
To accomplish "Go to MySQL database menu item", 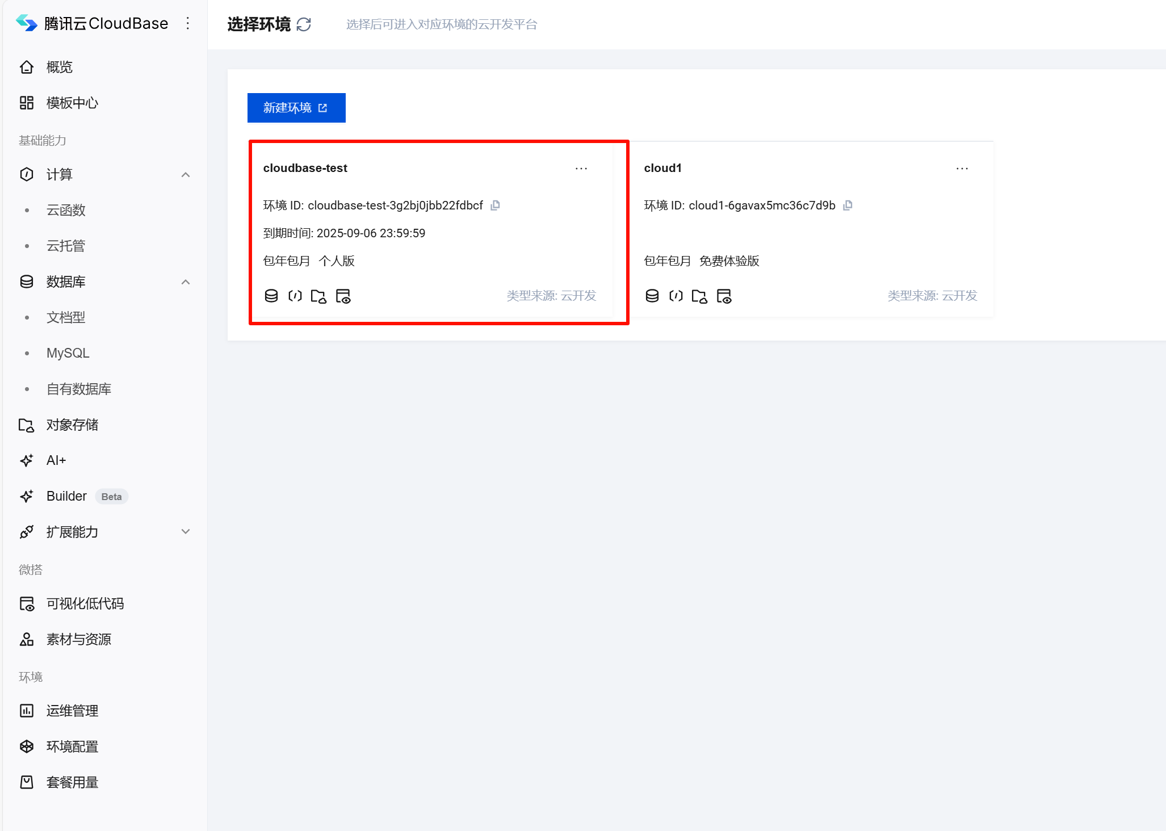I will click(x=68, y=353).
